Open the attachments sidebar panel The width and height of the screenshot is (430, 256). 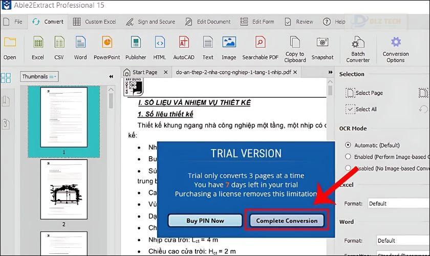click(6, 124)
